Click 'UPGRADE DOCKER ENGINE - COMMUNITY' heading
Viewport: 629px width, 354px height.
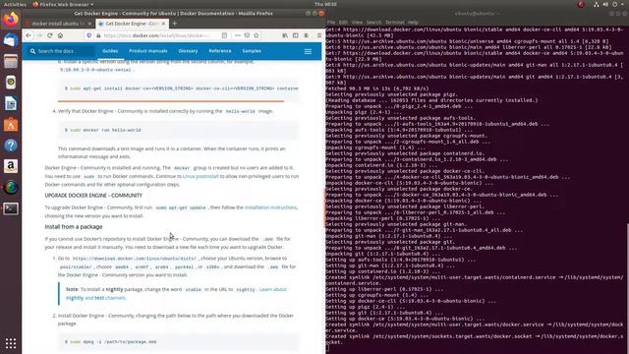[x=93, y=196]
